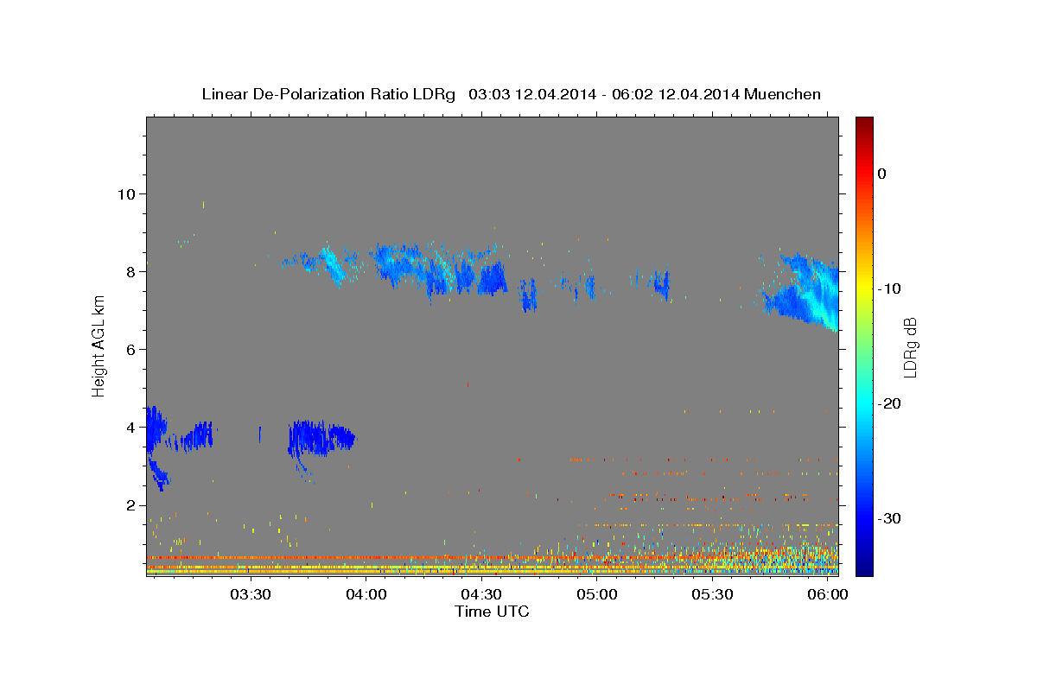Click the colorbar value -20
1037x691 pixels.
pos(890,403)
